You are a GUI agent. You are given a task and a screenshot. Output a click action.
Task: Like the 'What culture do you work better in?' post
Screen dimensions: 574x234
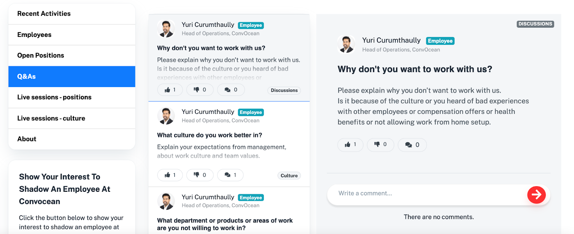[x=170, y=175]
